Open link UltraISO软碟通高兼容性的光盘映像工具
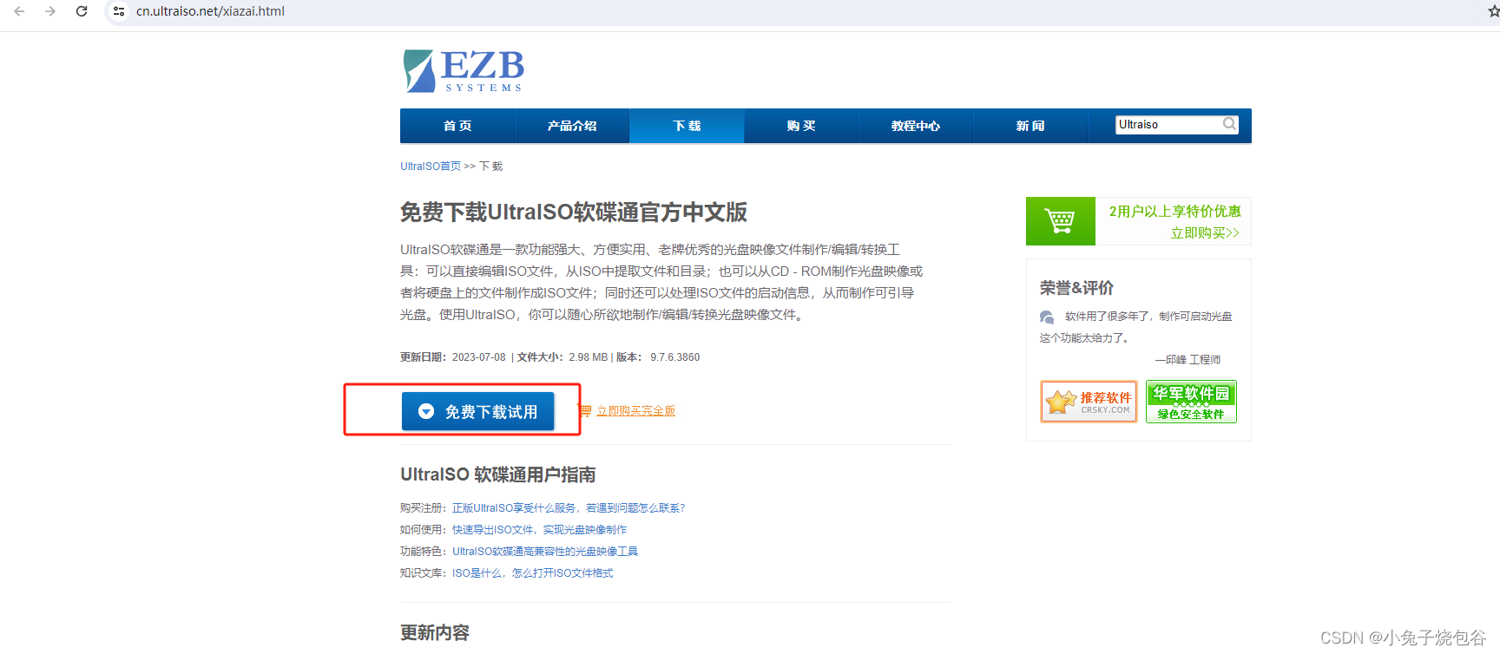The height and width of the screenshot is (654, 1500). click(x=545, y=552)
